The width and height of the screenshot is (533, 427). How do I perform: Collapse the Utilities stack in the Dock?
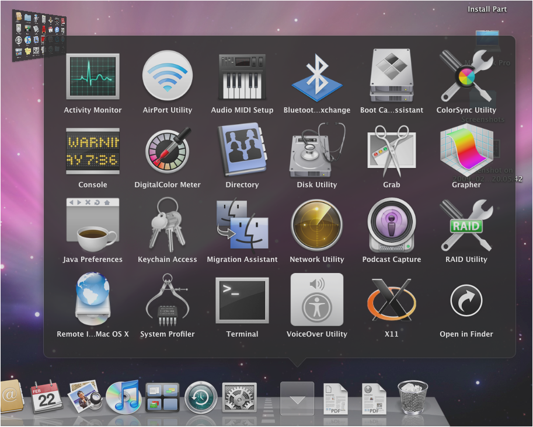point(297,398)
